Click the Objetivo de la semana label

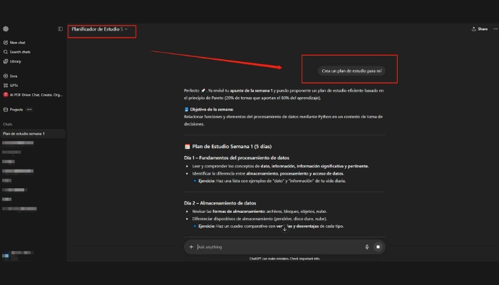coord(212,110)
